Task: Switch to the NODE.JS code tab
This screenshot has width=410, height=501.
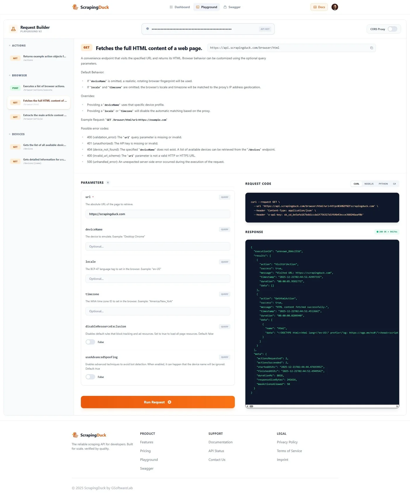Action: [x=369, y=184]
